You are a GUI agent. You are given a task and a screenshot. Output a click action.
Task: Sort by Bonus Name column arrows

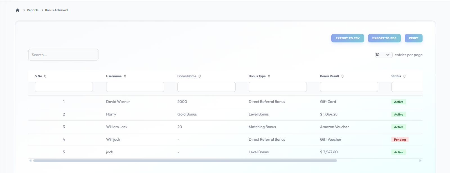[200, 76]
